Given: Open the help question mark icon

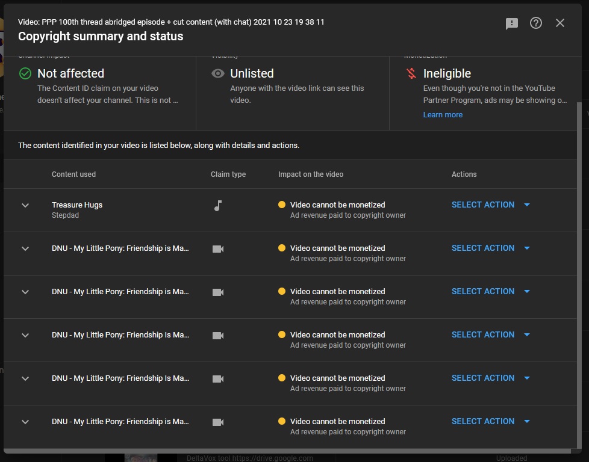Looking at the screenshot, I should coord(536,23).
